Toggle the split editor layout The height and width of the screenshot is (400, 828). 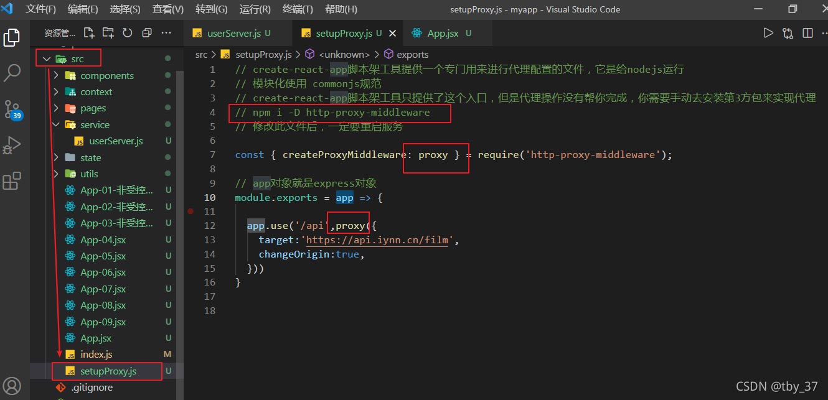click(x=807, y=33)
